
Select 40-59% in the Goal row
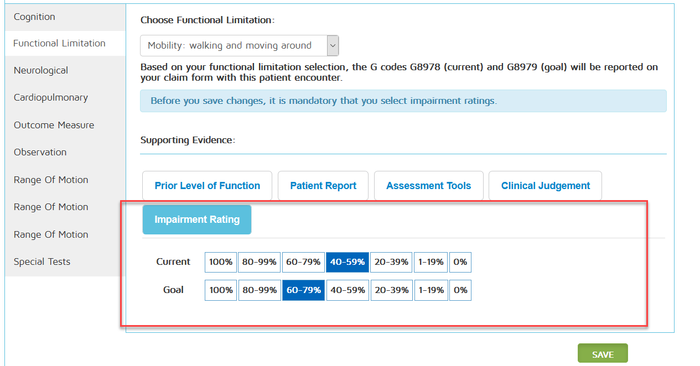coord(348,290)
